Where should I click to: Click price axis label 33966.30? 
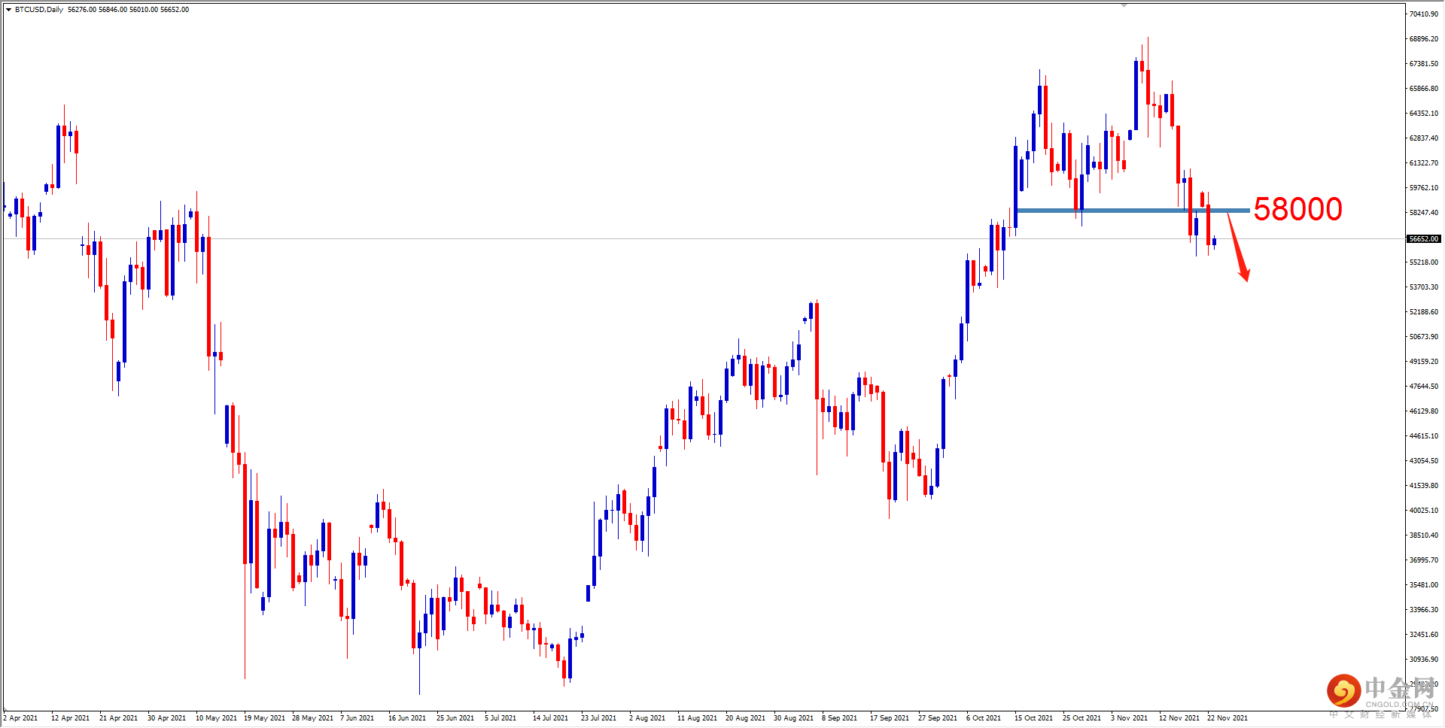click(x=1424, y=610)
